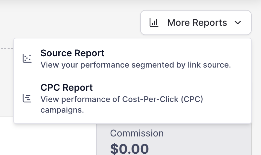This screenshot has height=155, width=261.
Task: Select "View your performance segmented by link source"
Action: click(135, 65)
